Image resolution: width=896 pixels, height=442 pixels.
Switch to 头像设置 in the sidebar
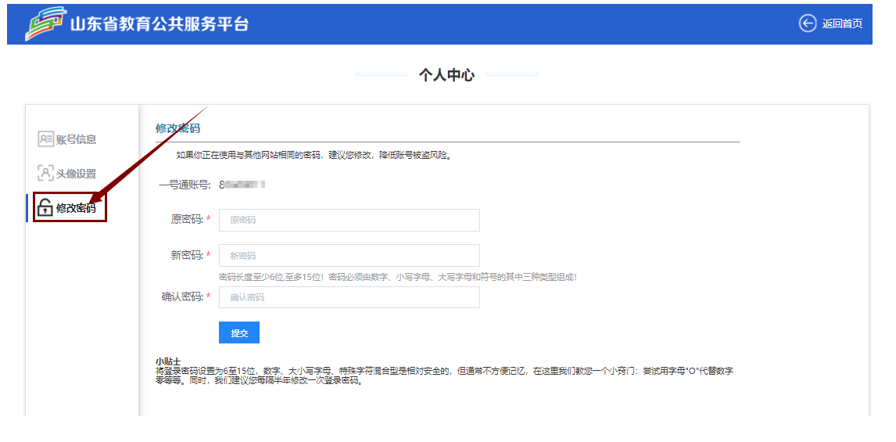[76, 174]
